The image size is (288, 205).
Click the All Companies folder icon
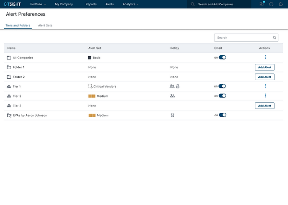[x=9, y=58]
